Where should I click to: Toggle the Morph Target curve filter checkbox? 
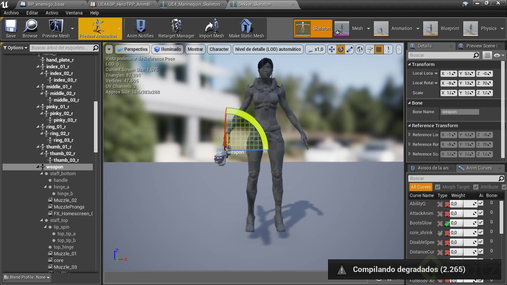(x=438, y=187)
